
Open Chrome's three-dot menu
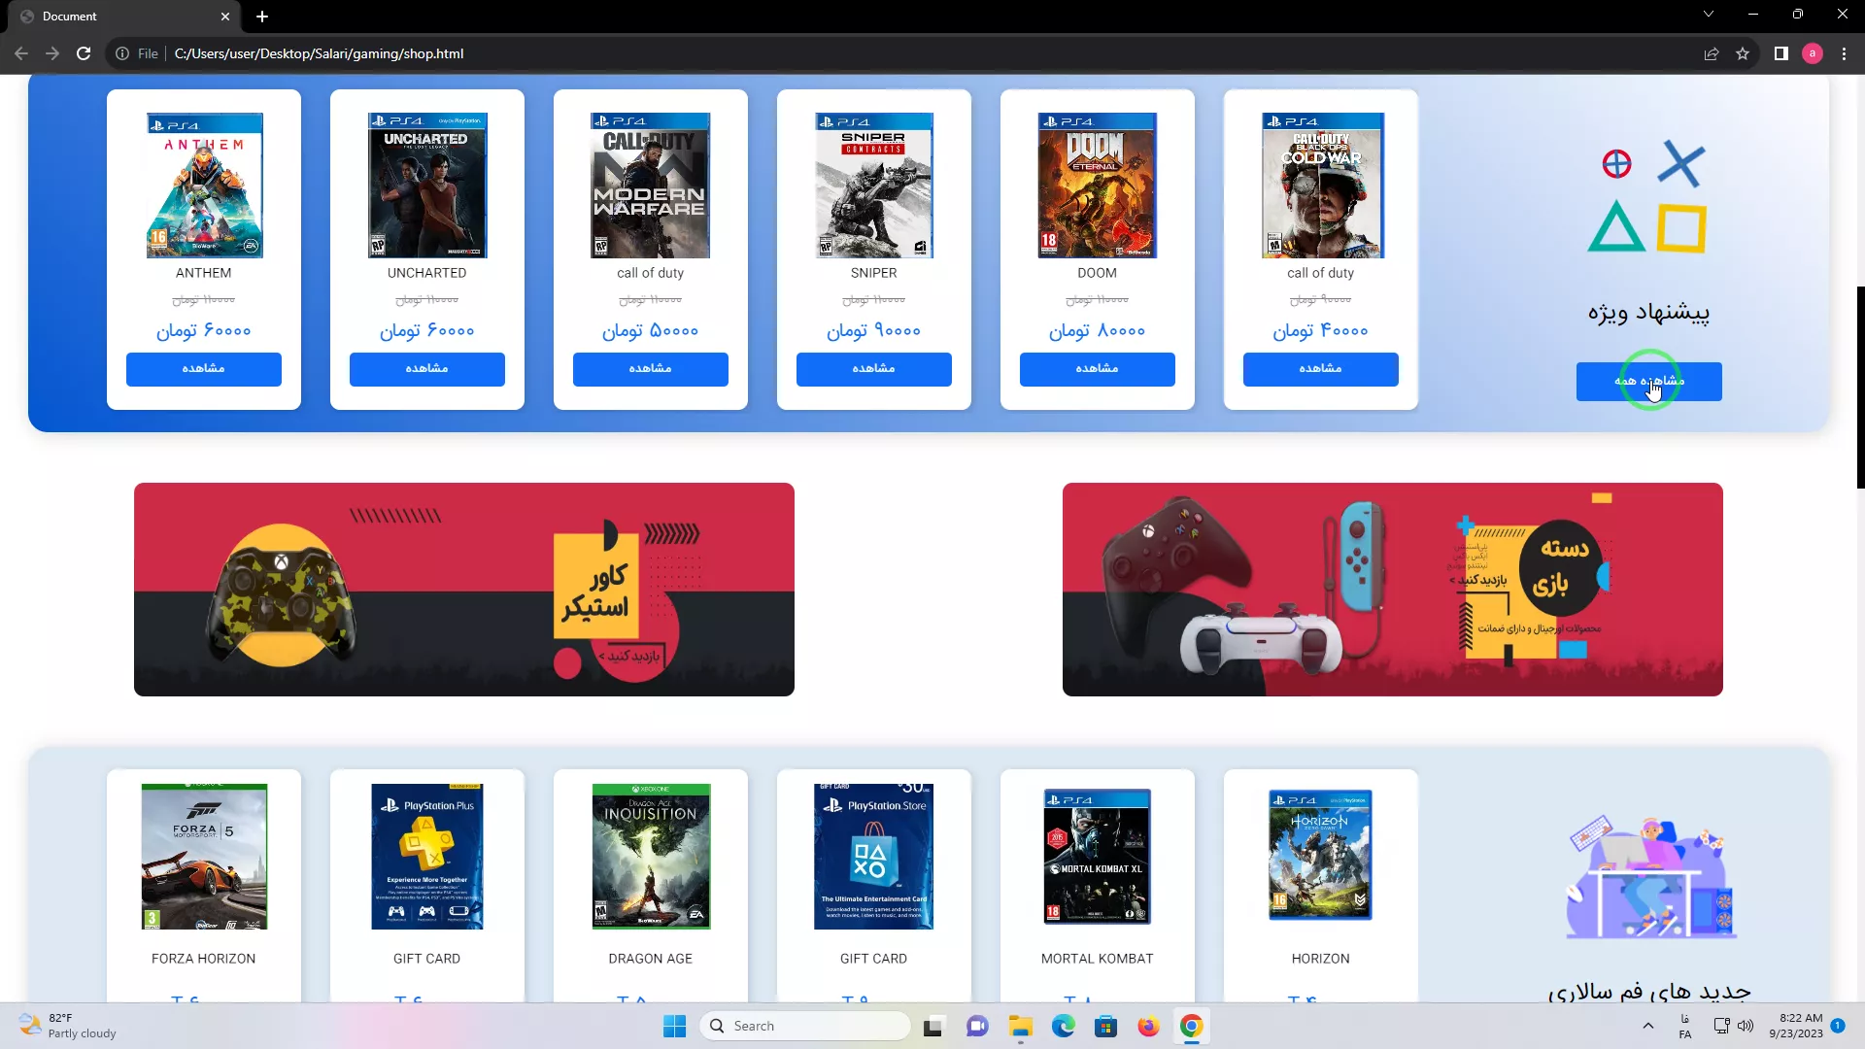coord(1844,53)
